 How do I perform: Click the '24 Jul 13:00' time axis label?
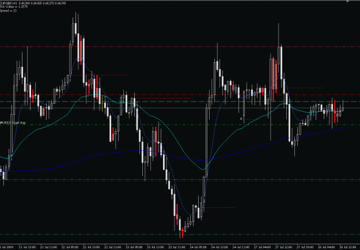click(219, 247)
